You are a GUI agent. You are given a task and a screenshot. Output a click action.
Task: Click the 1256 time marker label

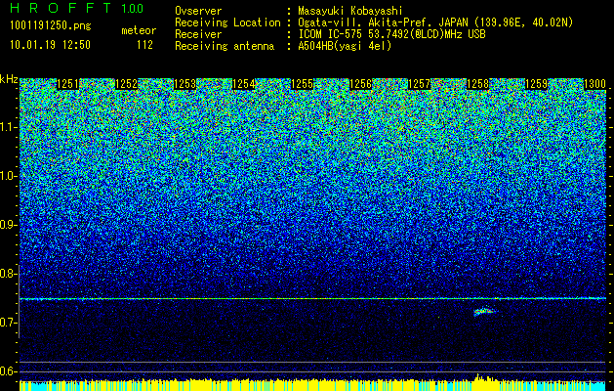click(x=360, y=84)
